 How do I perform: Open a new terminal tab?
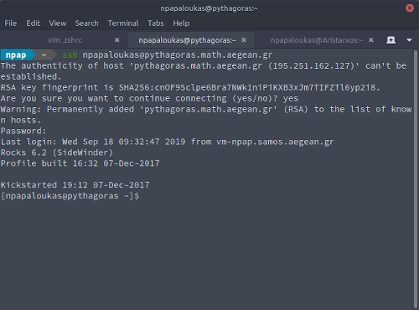tap(391, 40)
